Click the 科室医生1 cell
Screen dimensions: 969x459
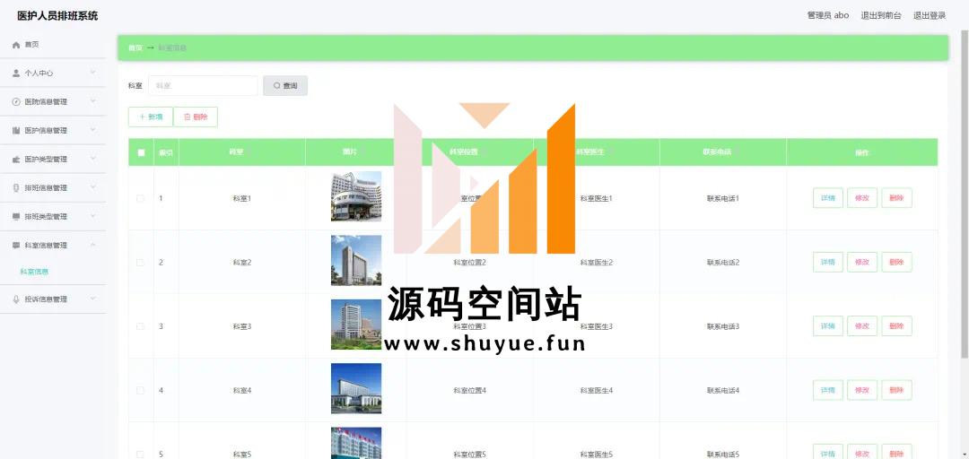[597, 198]
